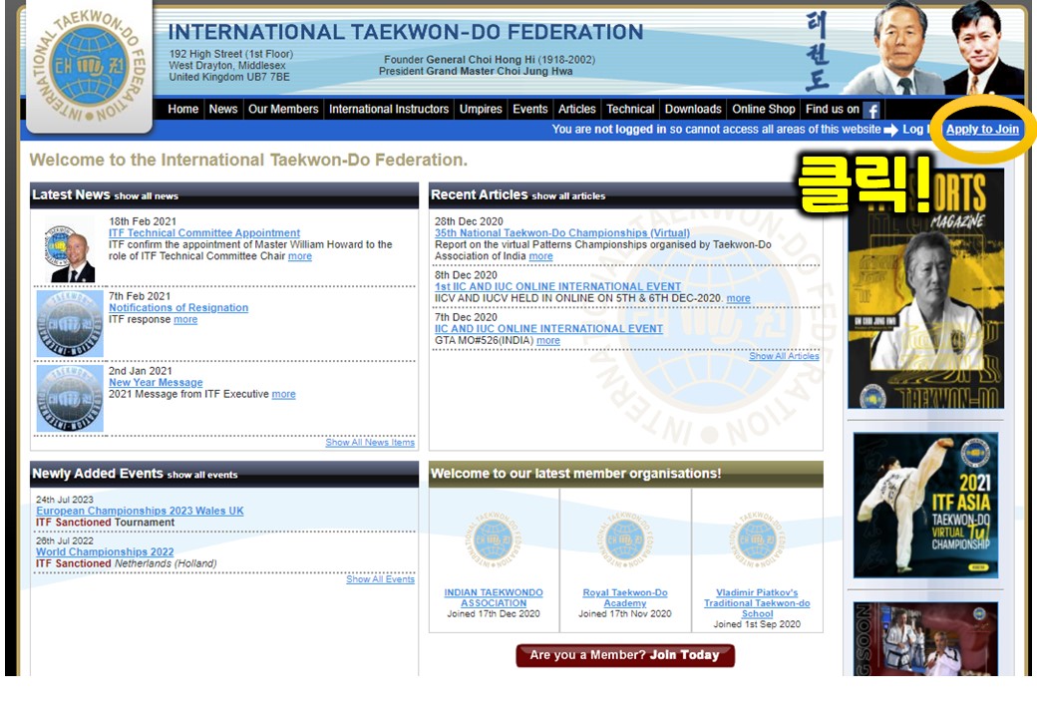Image resolution: width=1037 pixels, height=718 pixels.
Task: Click Show All Events link
Action: [x=380, y=579]
